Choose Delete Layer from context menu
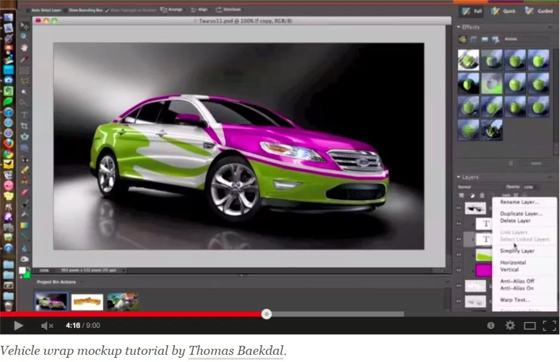This screenshot has width=560, height=362. (x=515, y=221)
